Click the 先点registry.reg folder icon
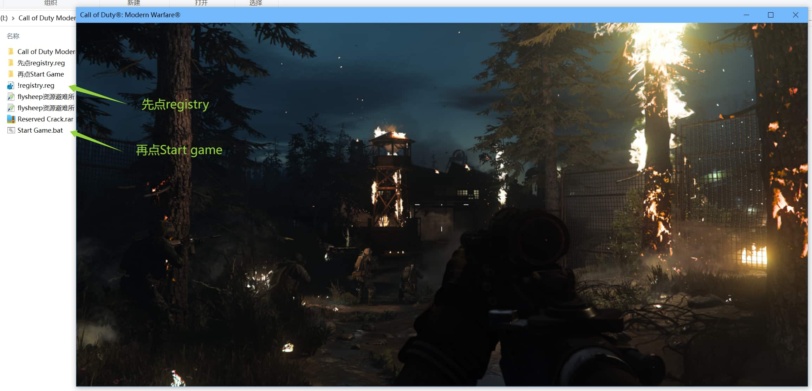Viewport: 812px width, 391px height. click(x=11, y=63)
